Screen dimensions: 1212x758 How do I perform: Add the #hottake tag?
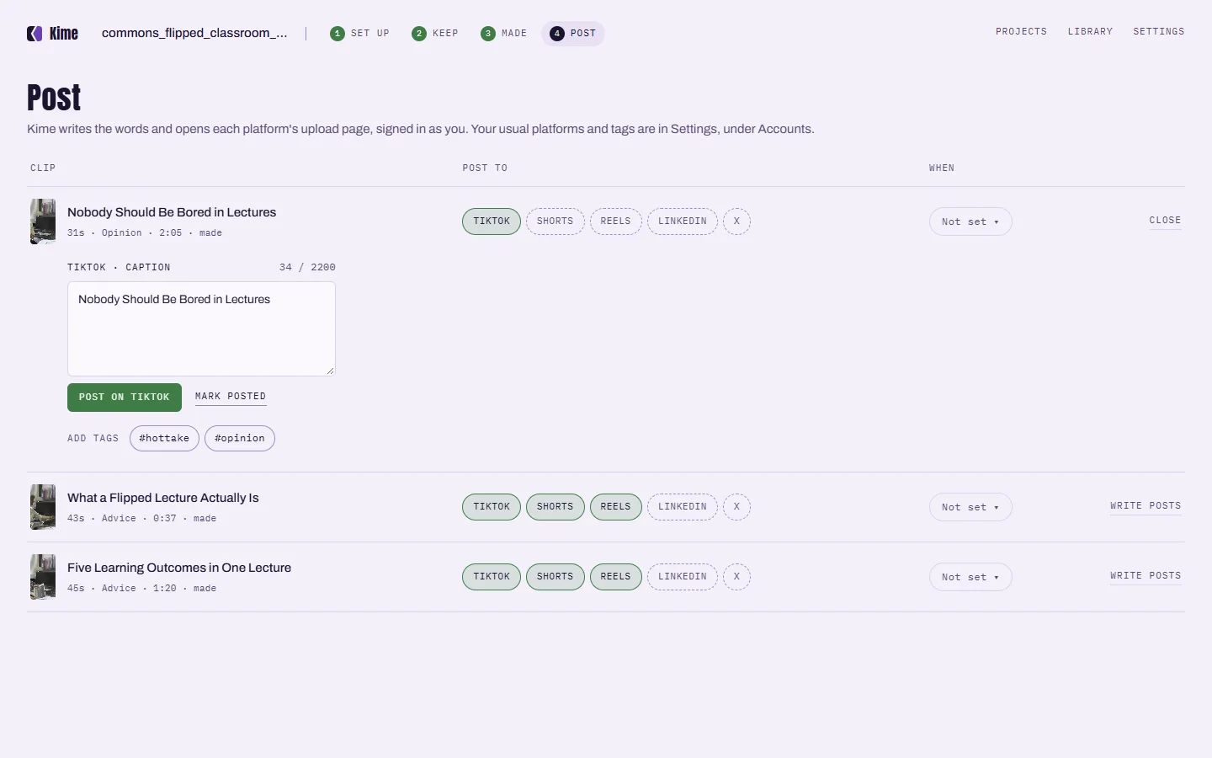click(x=164, y=439)
